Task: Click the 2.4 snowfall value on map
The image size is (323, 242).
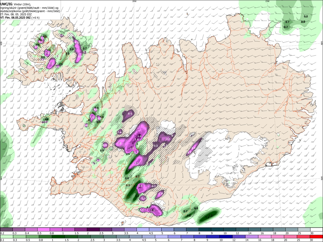Action: [x=137, y=139]
